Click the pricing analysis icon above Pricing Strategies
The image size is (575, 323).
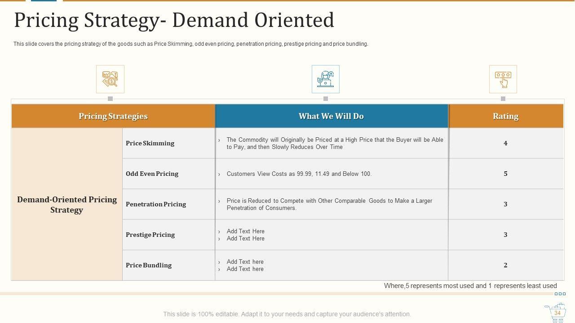click(x=110, y=79)
